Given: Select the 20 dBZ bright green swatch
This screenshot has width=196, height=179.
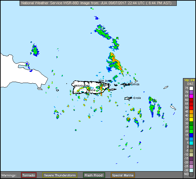Looking at the screenshot, I should point(191,131).
